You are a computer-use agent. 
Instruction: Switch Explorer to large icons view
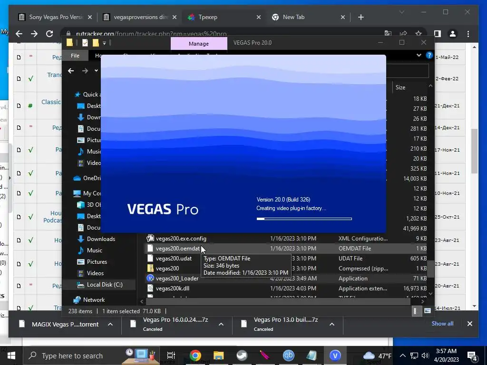pyautogui.click(x=428, y=311)
